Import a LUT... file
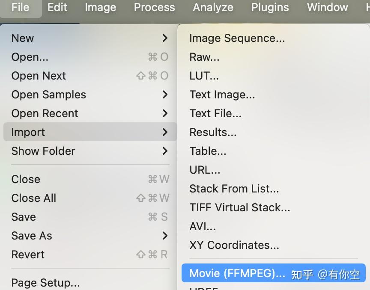Viewport: 370px width, 290px height. (x=204, y=76)
